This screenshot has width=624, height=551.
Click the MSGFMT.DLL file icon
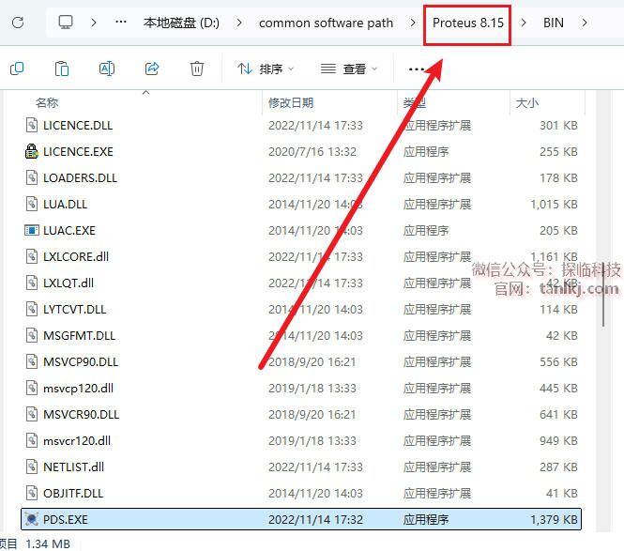click(32, 336)
